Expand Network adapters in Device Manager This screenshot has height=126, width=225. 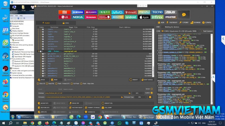(11, 50)
